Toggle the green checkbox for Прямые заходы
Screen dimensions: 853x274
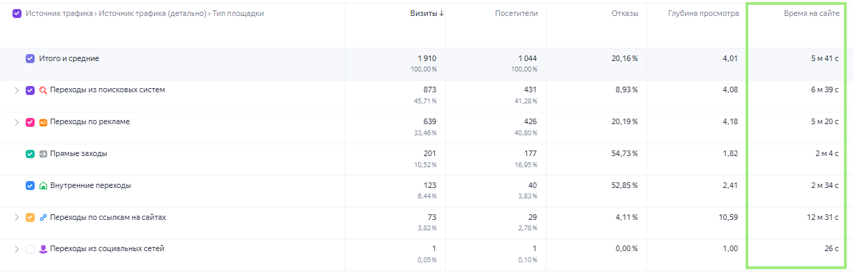[30, 154]
